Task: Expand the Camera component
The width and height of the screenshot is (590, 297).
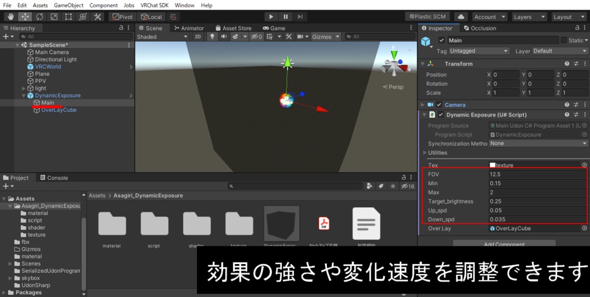Action: 422,105
